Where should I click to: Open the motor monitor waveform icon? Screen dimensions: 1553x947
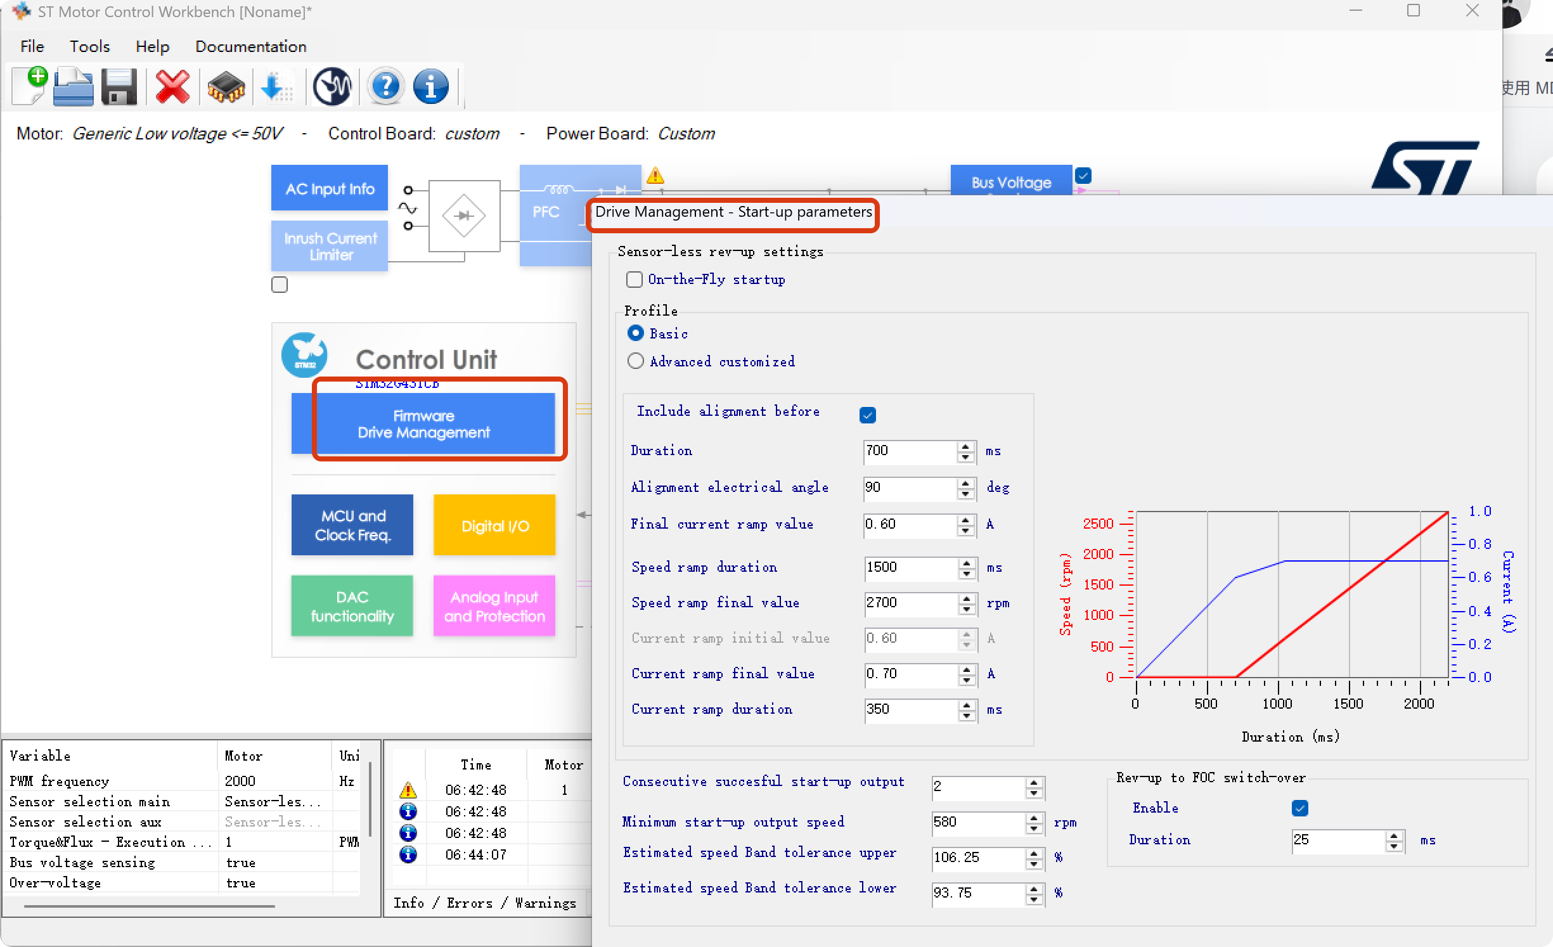(332, 86)
